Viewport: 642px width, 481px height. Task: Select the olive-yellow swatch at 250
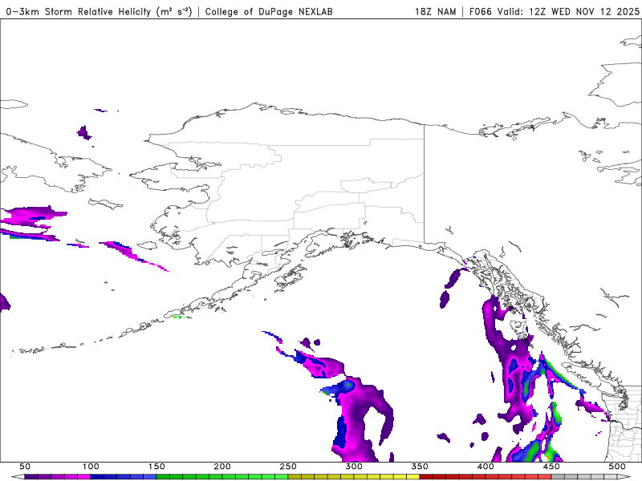pyautogui.click(x=295, y=477)
